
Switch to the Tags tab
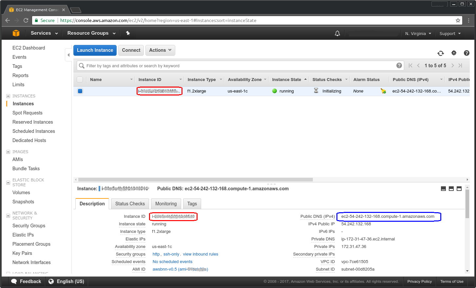(192, 204)
